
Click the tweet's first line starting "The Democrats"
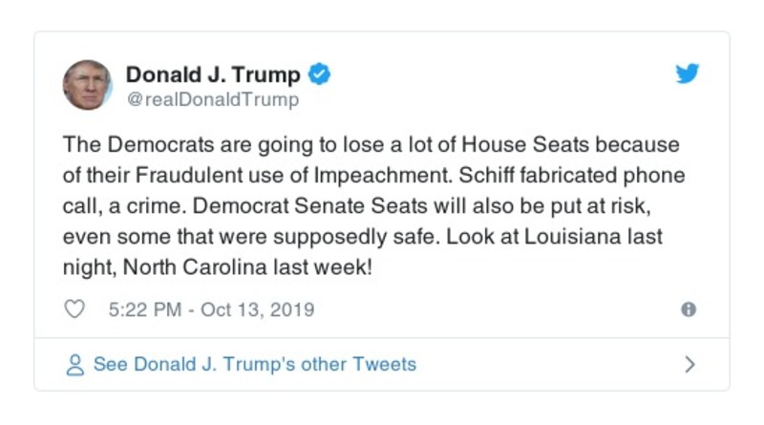371,145
